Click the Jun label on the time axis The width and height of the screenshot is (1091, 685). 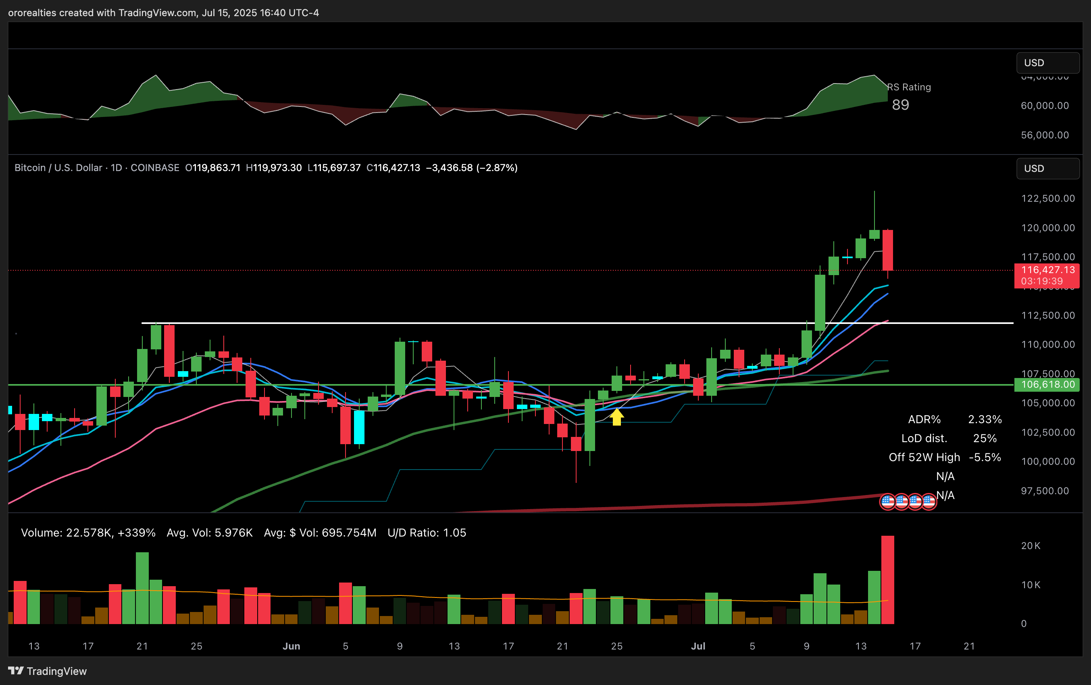click(x=291, y=647)
